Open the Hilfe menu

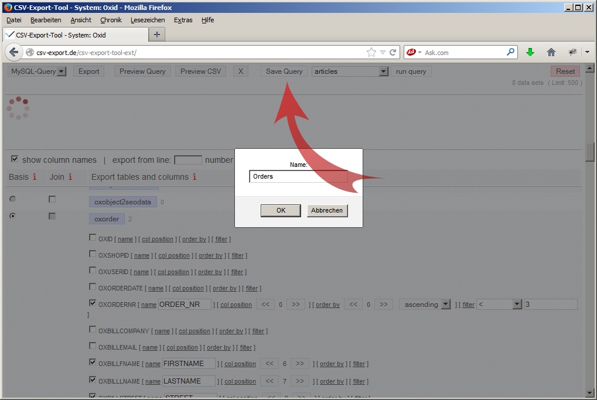click(x=207, y=20)
